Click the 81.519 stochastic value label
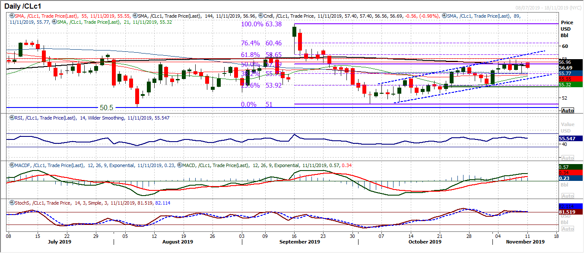Screen dimensions: 584x253 (x=567, y=212)
